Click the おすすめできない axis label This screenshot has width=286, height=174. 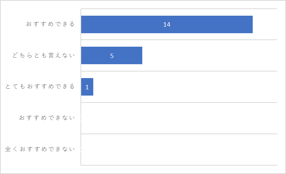click(x=47, y=118)
